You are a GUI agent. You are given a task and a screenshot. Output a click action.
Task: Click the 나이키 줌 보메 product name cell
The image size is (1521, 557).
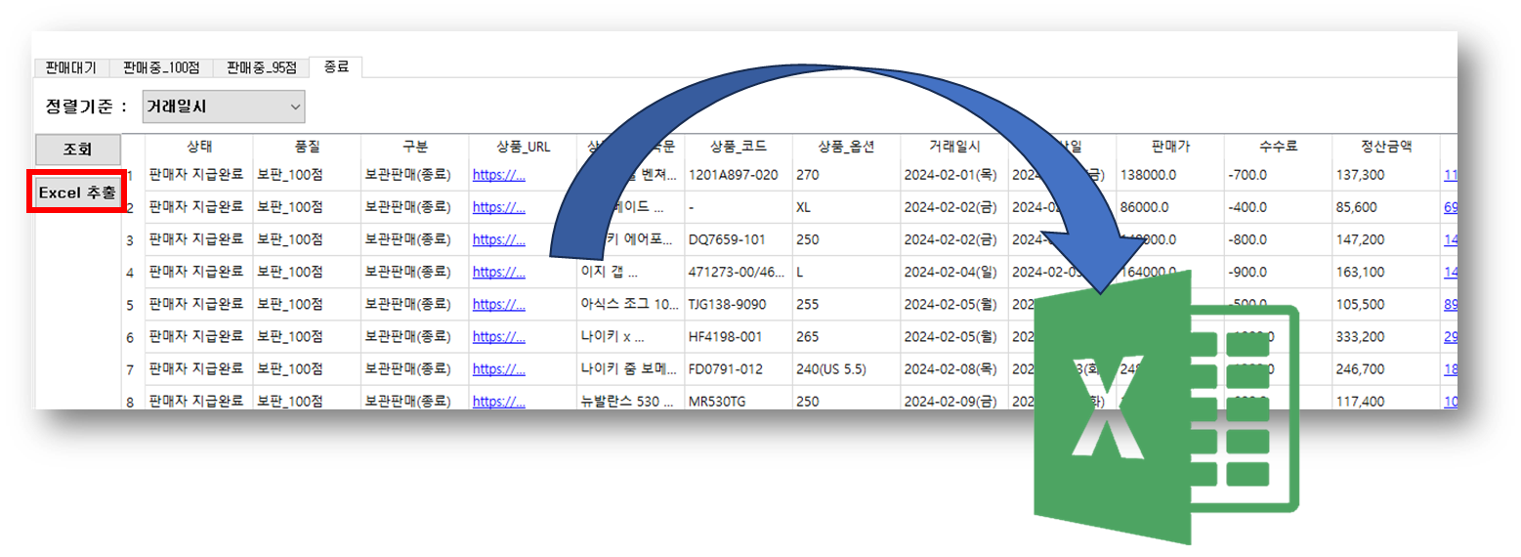pos(630,368)
